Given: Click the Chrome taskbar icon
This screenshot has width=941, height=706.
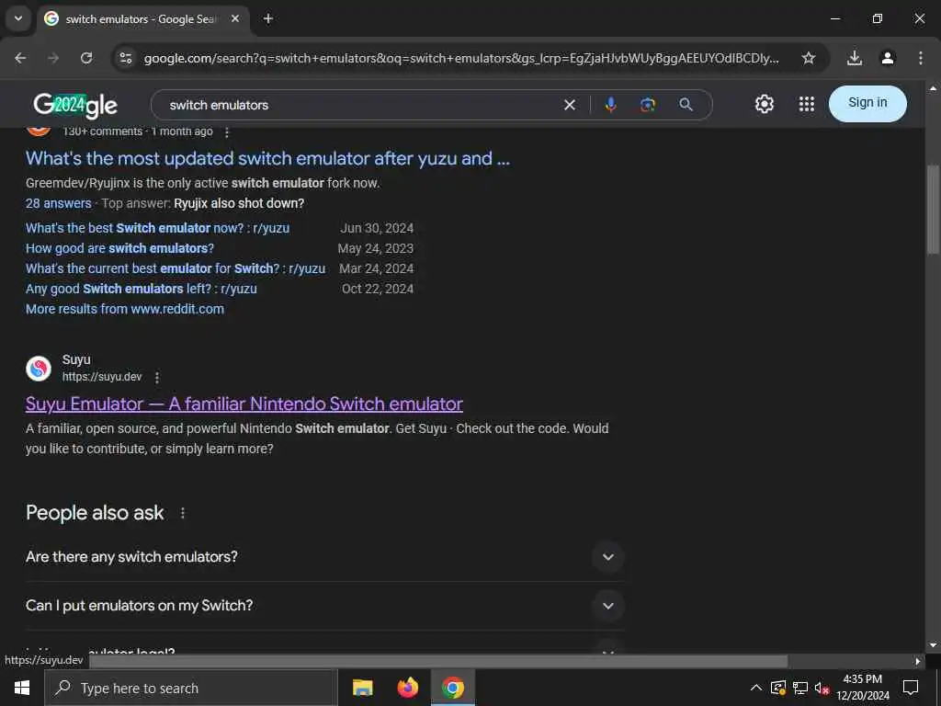Looking at the screenshot, I should pos(453,688).
